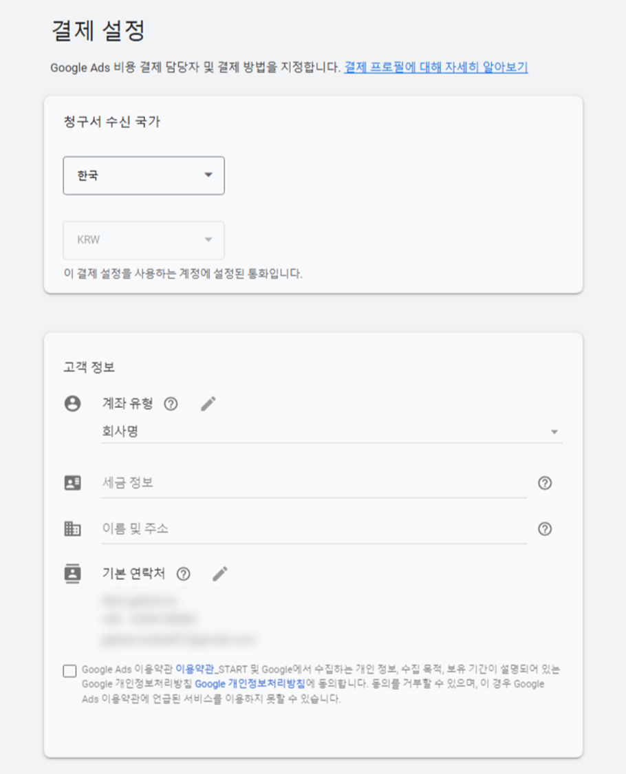
Task: Open the 한국 billing country dropdown
Action: tap(144, 175)
